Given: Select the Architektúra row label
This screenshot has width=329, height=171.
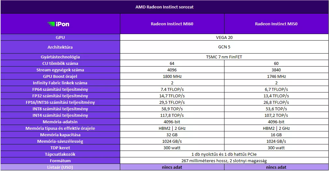Looking at the screenshot, I should pyautogui.click(x=60, y=47).
